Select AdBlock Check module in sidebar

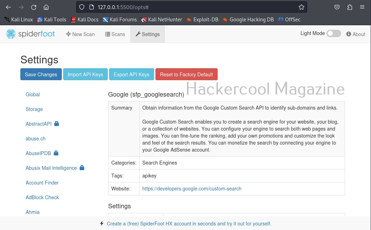point(42,197)
